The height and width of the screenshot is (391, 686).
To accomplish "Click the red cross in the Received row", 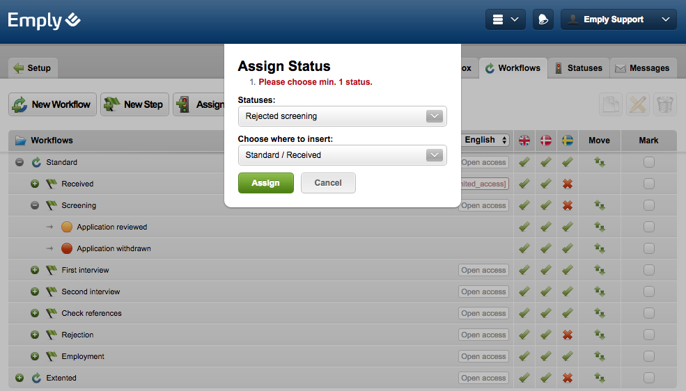I will [x=568, y=184].
